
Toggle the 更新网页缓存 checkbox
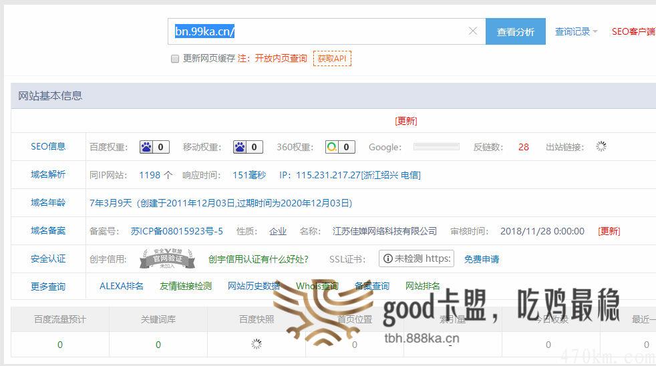point(175,59)
